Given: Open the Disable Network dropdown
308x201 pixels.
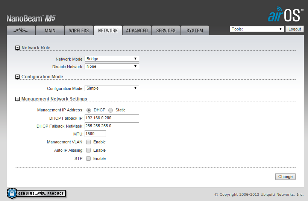Looking at the screenshot, I should point(112,66).
